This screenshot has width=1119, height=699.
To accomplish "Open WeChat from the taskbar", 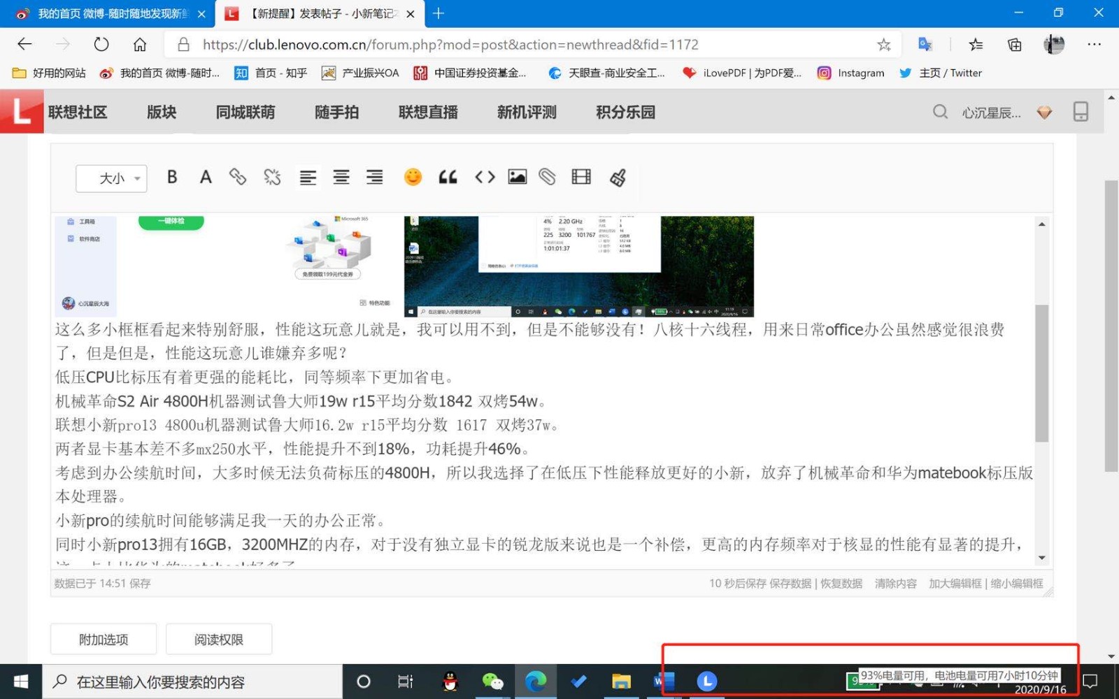I will pyautogui.click(x=492, y=681).
